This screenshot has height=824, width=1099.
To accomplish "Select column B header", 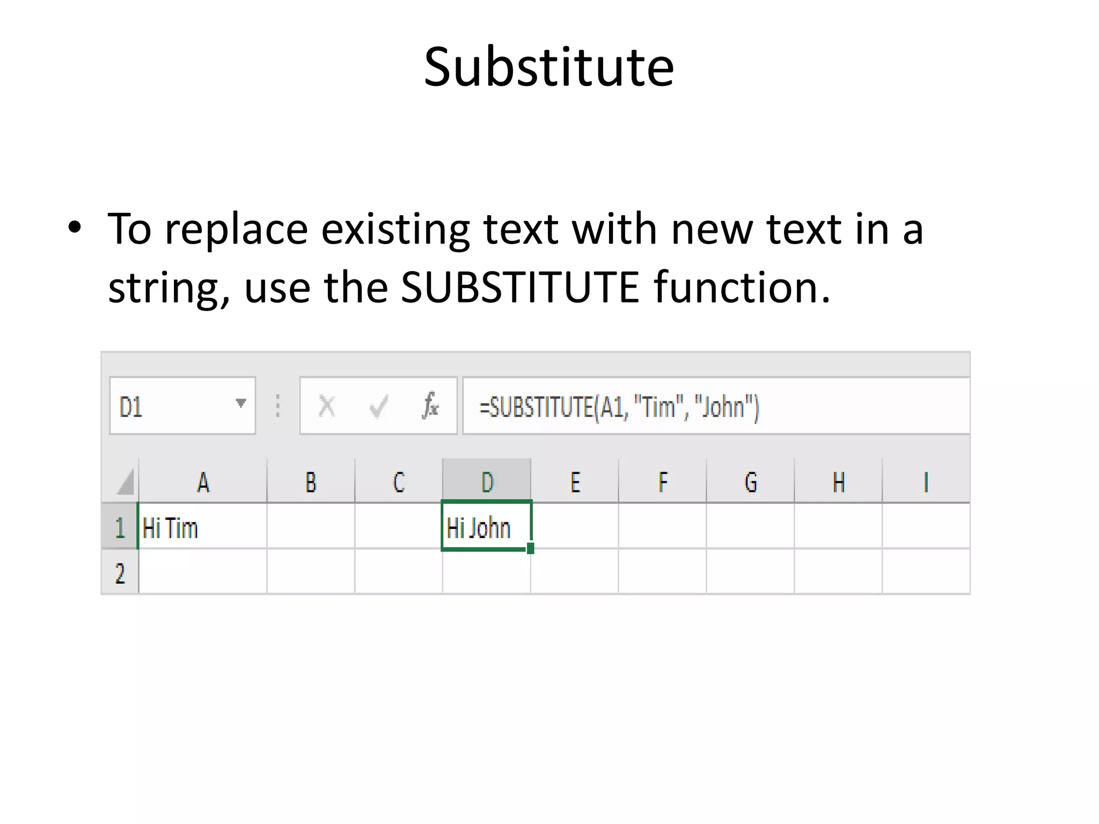I will tap(311, 481).
